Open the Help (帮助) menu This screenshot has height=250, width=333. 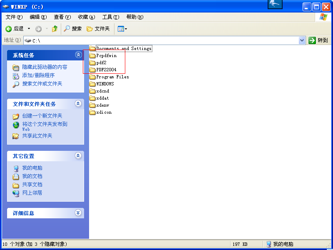(x=135, y=17)
